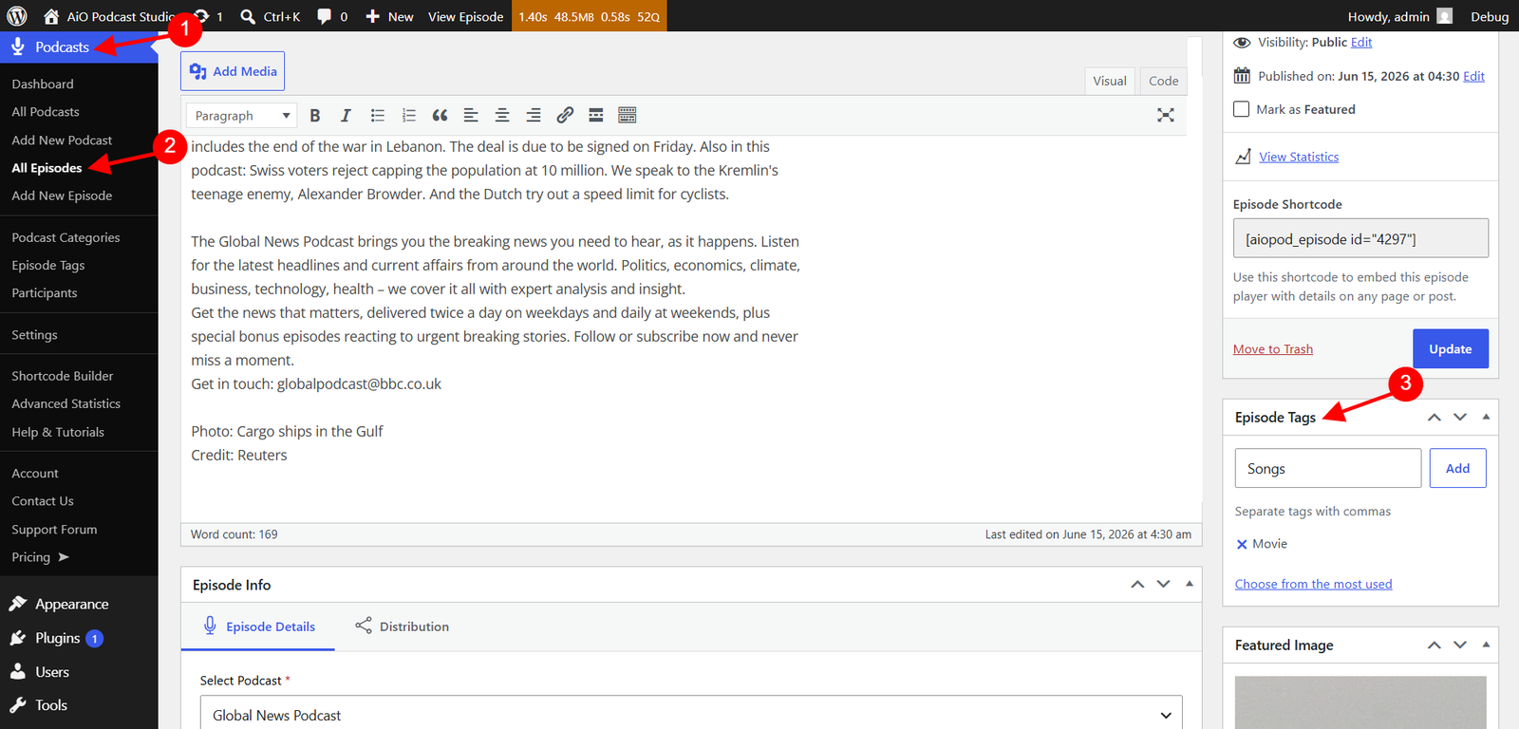Select the episode shortcode field
This screenshot has width=1519, height=729.
click(1360, 238)
